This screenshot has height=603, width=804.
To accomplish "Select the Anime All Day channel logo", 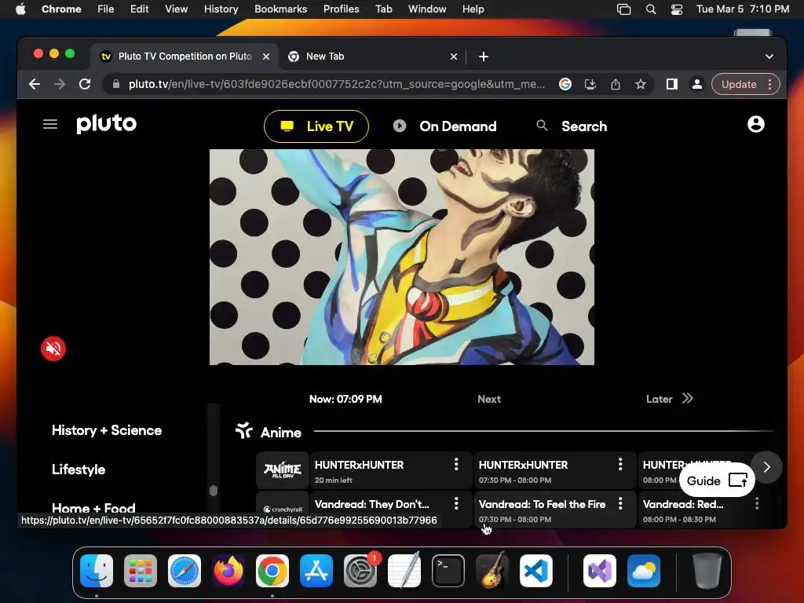I will coord(283,470).
